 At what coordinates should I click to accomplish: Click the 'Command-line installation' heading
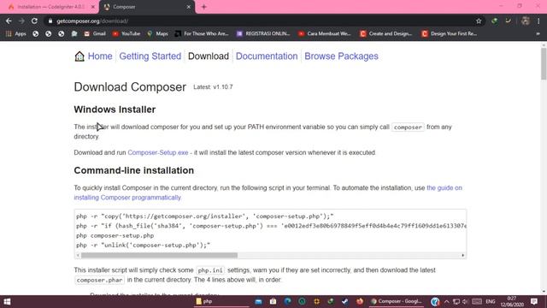[134, 170]
